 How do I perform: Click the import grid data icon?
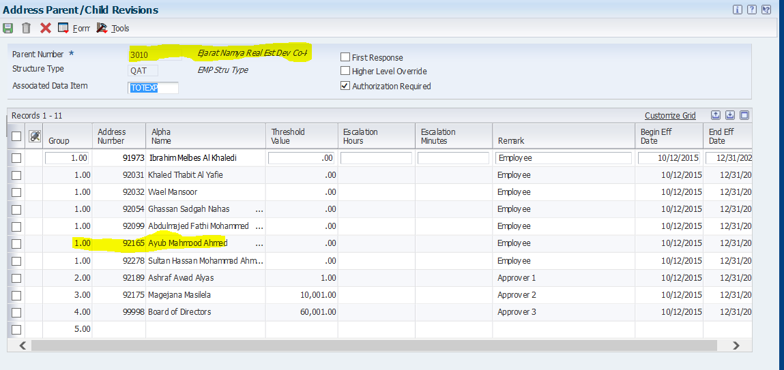[730, 115]
